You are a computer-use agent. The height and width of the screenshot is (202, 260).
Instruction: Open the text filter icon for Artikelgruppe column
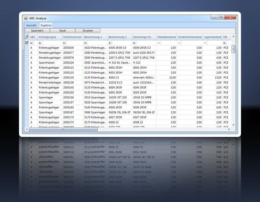40,43
